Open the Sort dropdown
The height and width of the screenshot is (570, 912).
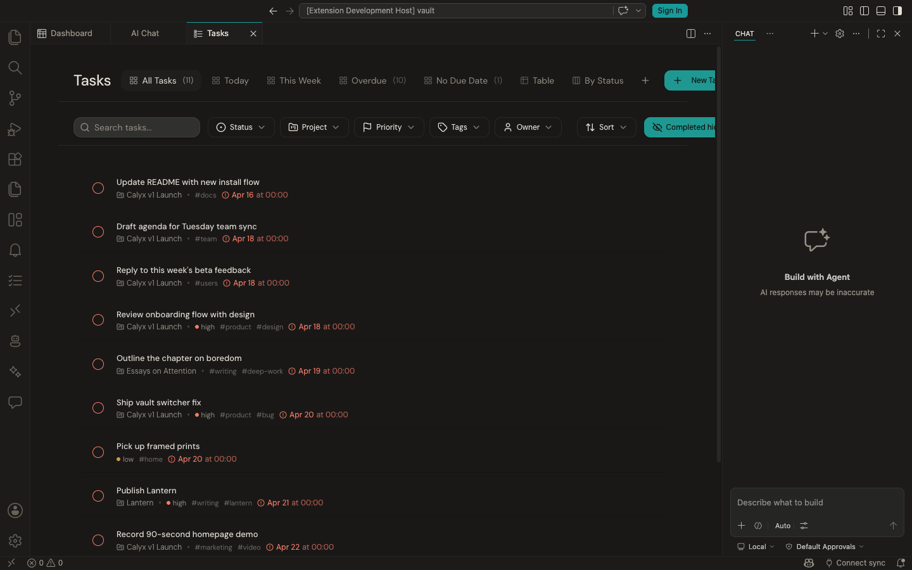tap(606, 127)
